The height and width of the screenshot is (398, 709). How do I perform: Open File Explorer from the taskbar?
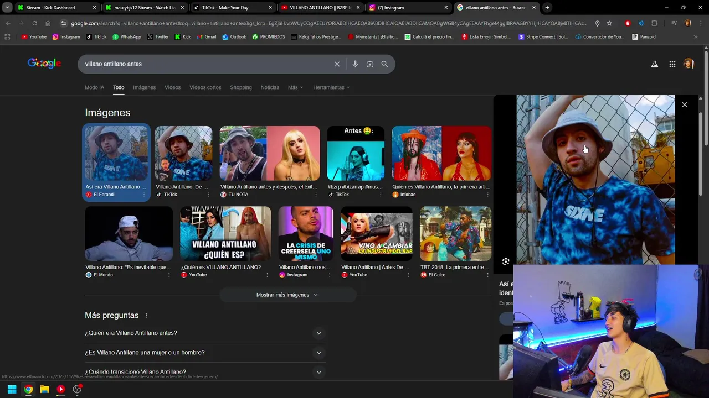(x=45, y=389)
